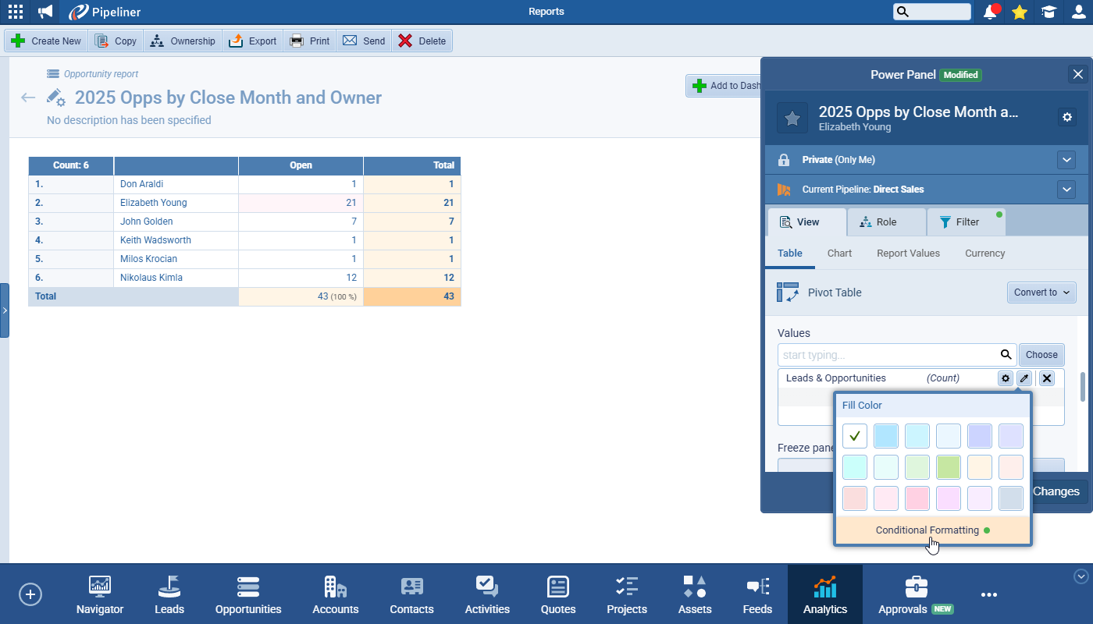
Task: Favorite the report with star toggle
Action: click(x=792, y=118)
